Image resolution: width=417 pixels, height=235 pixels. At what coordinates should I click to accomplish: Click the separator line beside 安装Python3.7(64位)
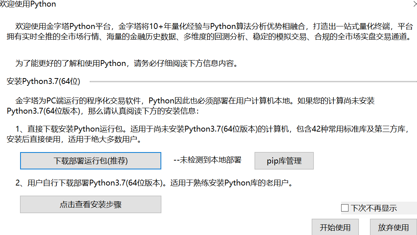(x=253, y=81)
